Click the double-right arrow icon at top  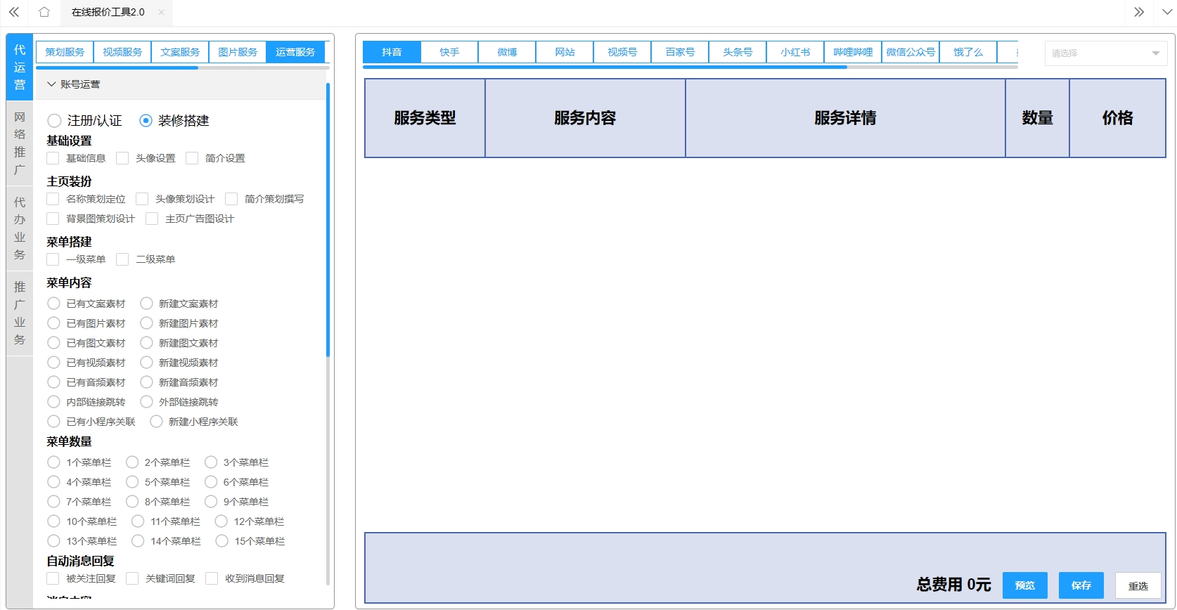(x=1139, y=12)
